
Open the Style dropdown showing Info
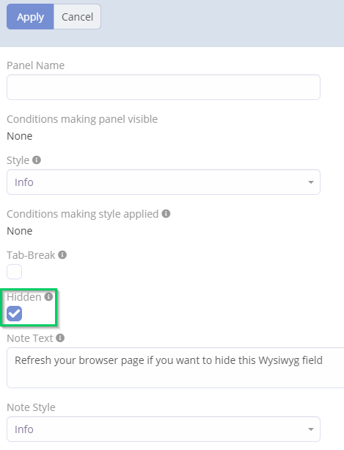(x=164, y=182)
